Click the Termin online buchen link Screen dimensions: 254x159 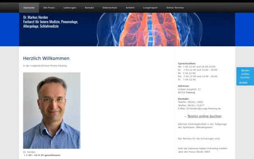coord(204,116)
